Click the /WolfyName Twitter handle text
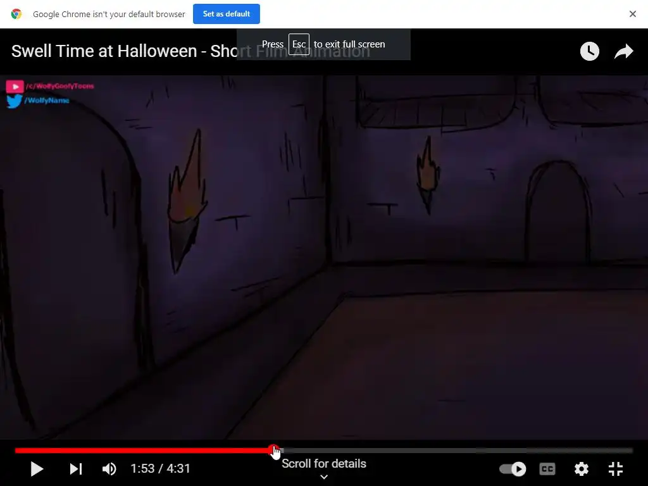 pos(47,101)
